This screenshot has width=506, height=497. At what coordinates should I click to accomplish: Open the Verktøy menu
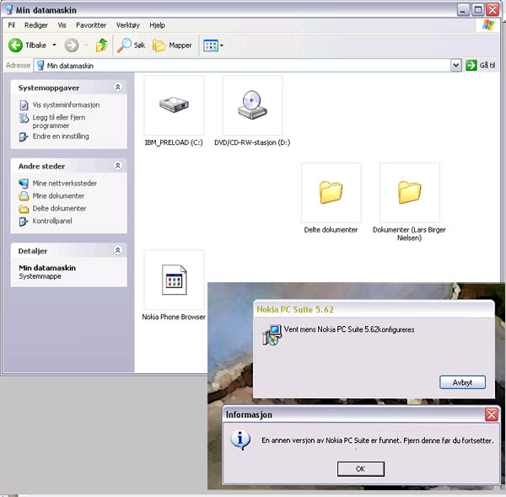click(128, 25)
